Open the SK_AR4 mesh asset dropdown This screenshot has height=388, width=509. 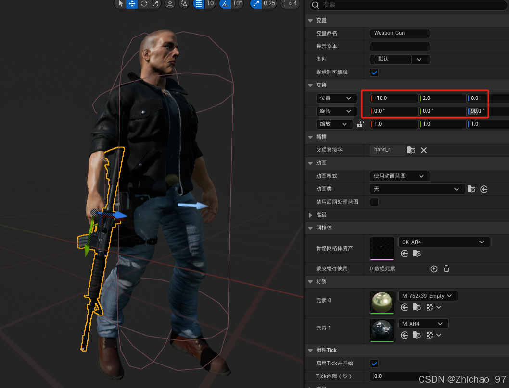[x=444, y=242]
